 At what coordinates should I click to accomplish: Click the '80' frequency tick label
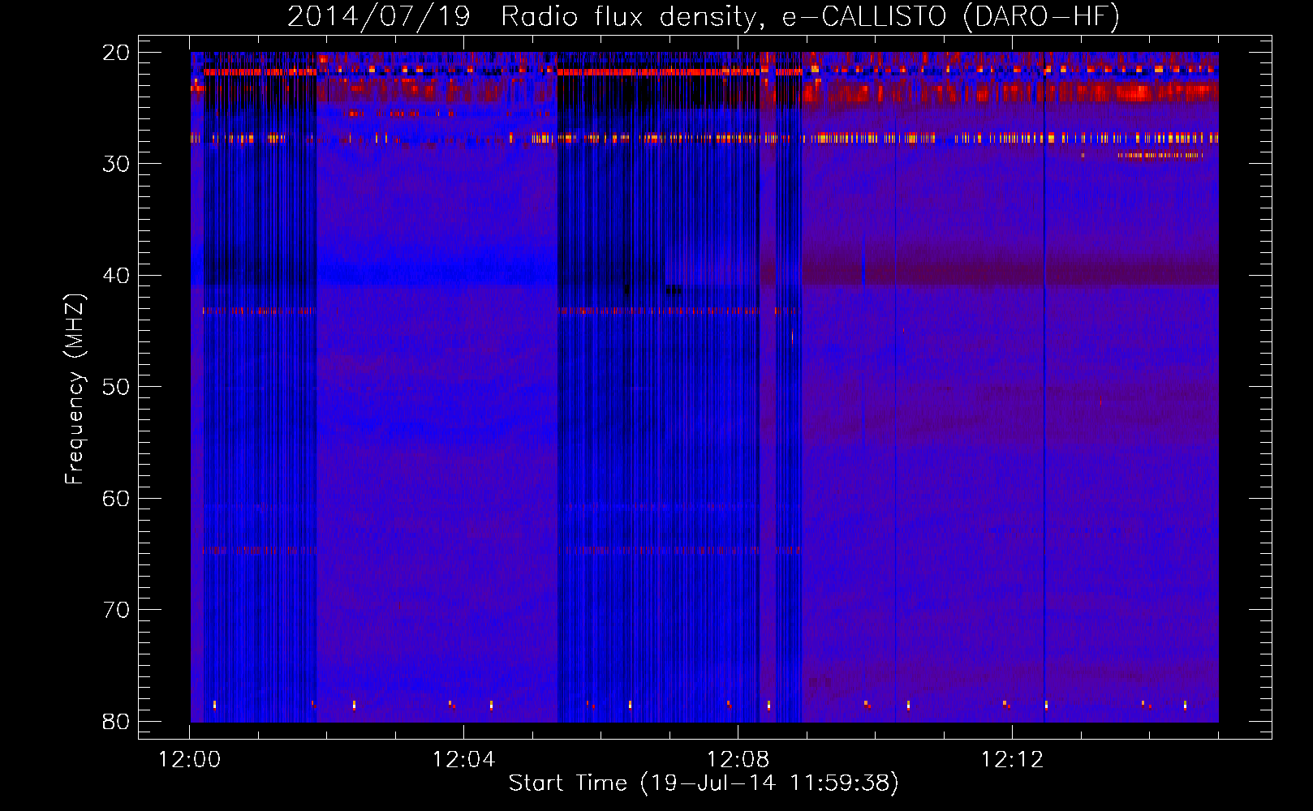[x=116, y=722]
